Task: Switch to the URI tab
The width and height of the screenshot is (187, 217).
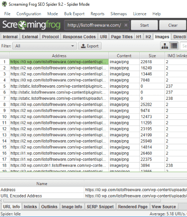Action: [x=103, y=37]
